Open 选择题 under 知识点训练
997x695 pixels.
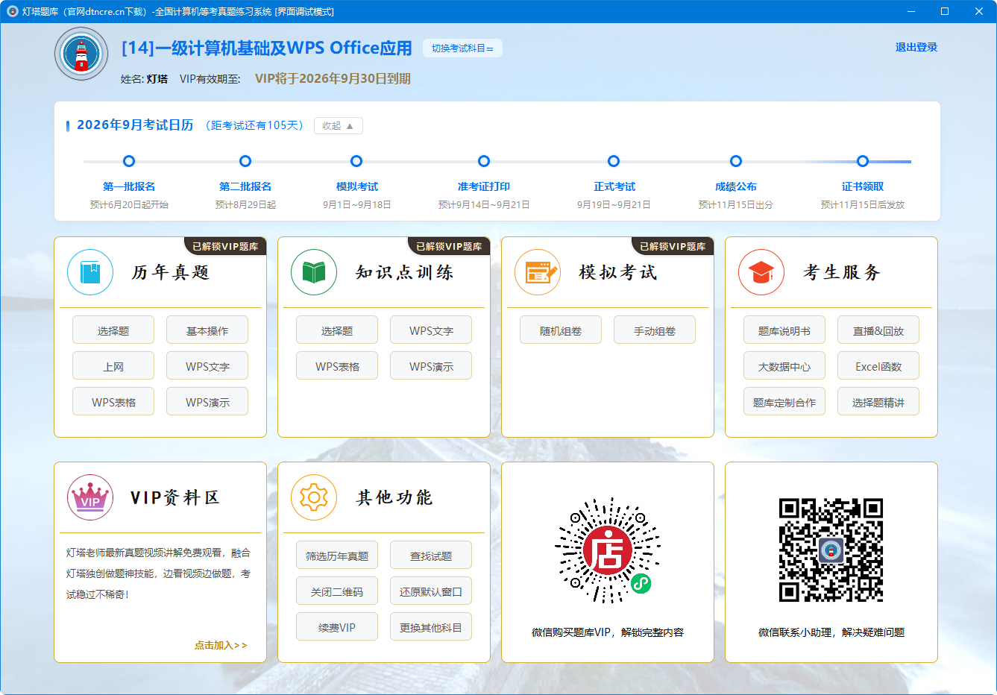337,330
